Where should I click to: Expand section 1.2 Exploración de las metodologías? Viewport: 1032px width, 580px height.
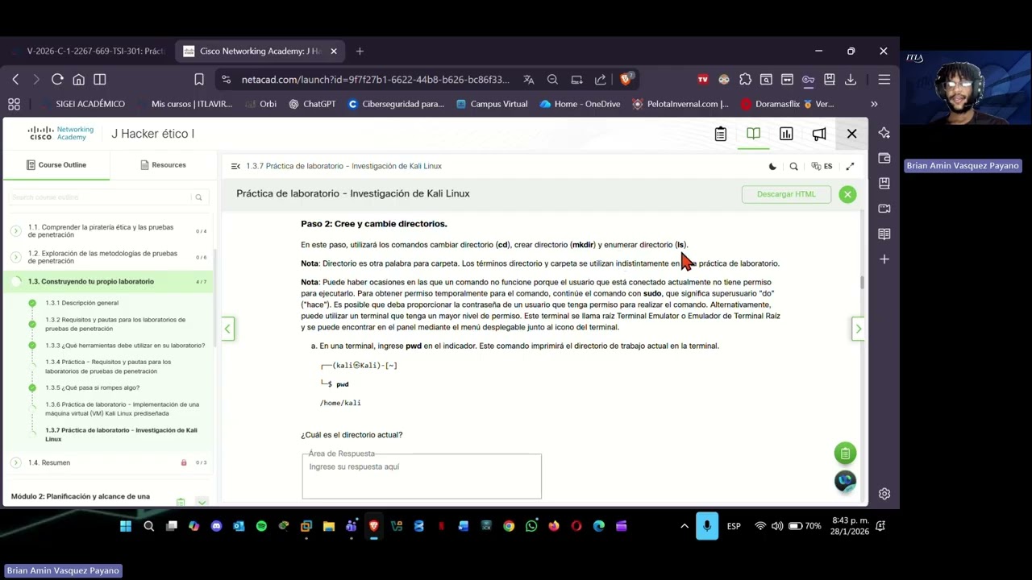(x=15, y=257)
